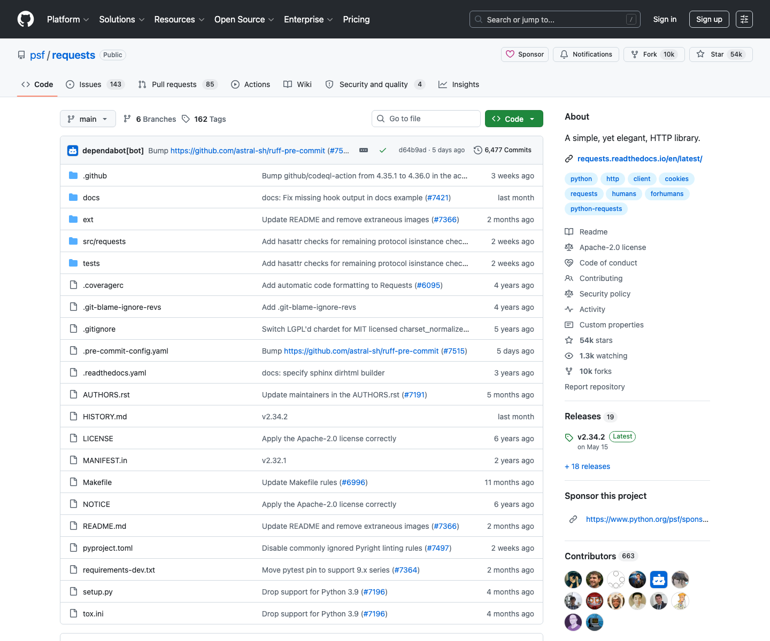View the 162 Tags link
The image size is (770, 641).
tap(204, 119)
